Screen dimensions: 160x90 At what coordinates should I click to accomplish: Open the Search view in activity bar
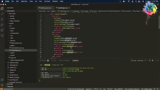(x=2, y=14)
